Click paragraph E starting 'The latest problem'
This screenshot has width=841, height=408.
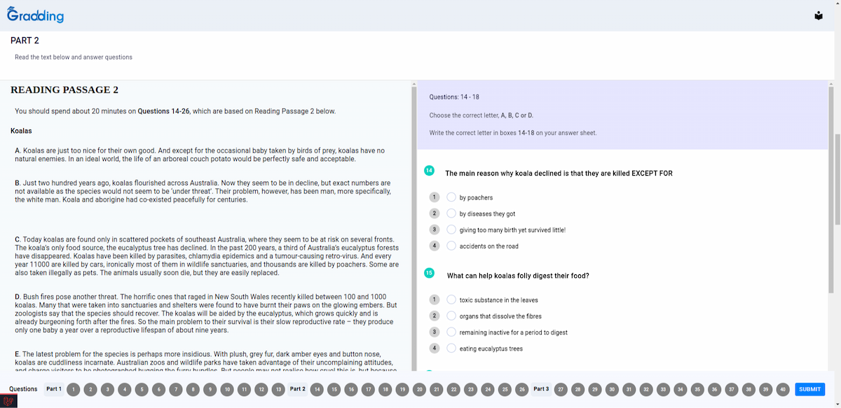coord(206,362)
